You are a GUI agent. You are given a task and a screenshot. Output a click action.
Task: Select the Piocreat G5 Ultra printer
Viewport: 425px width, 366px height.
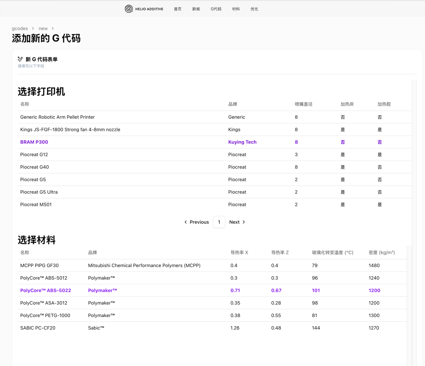[215, 192]
